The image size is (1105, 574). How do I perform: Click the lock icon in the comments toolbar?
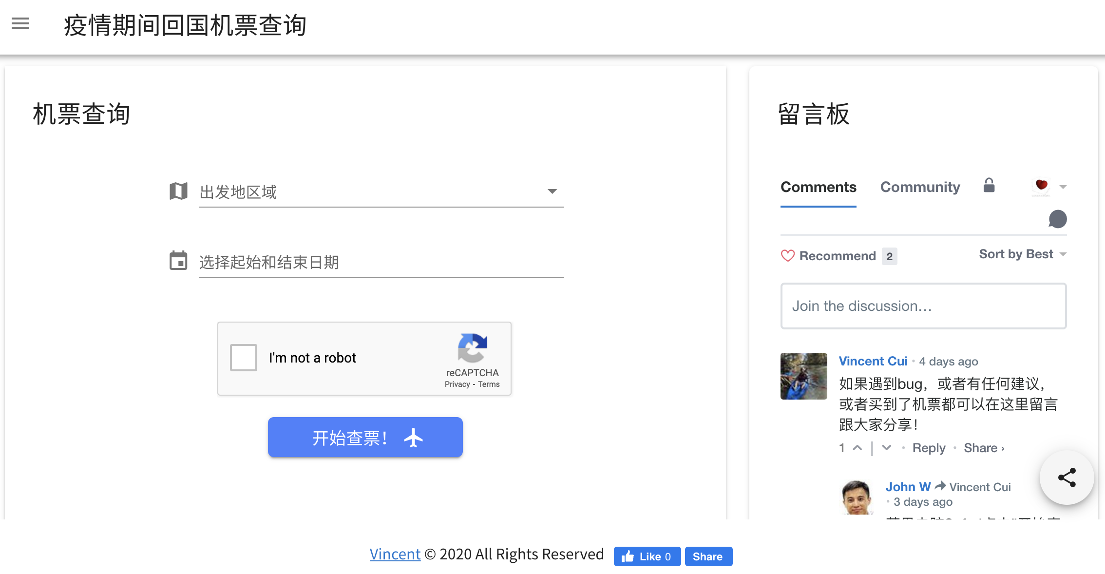point(989,186)
